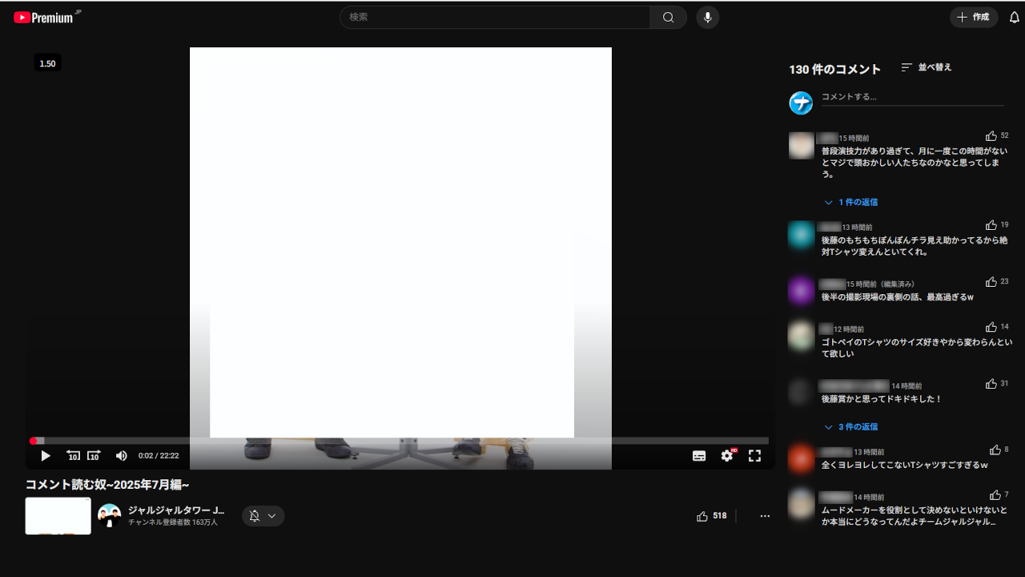
Task: Click the 後半の撮影現場の裏側 comment text
Action: (898, 297)
